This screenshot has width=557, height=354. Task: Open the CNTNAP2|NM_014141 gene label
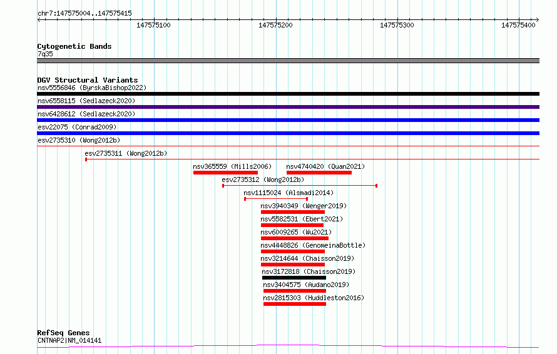click(x=69, y=340)
